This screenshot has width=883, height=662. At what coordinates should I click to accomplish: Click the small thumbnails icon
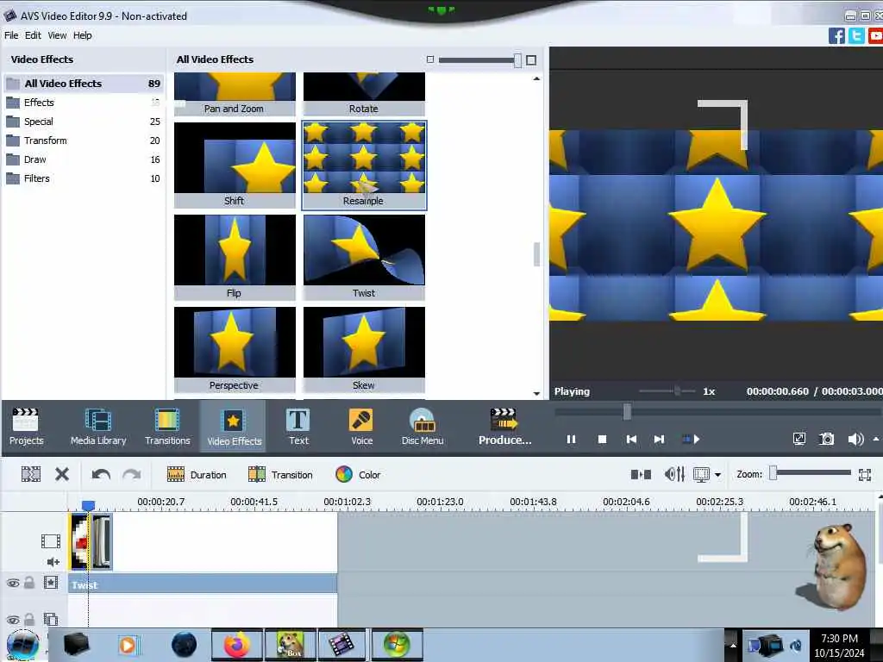tap(430, 59)
